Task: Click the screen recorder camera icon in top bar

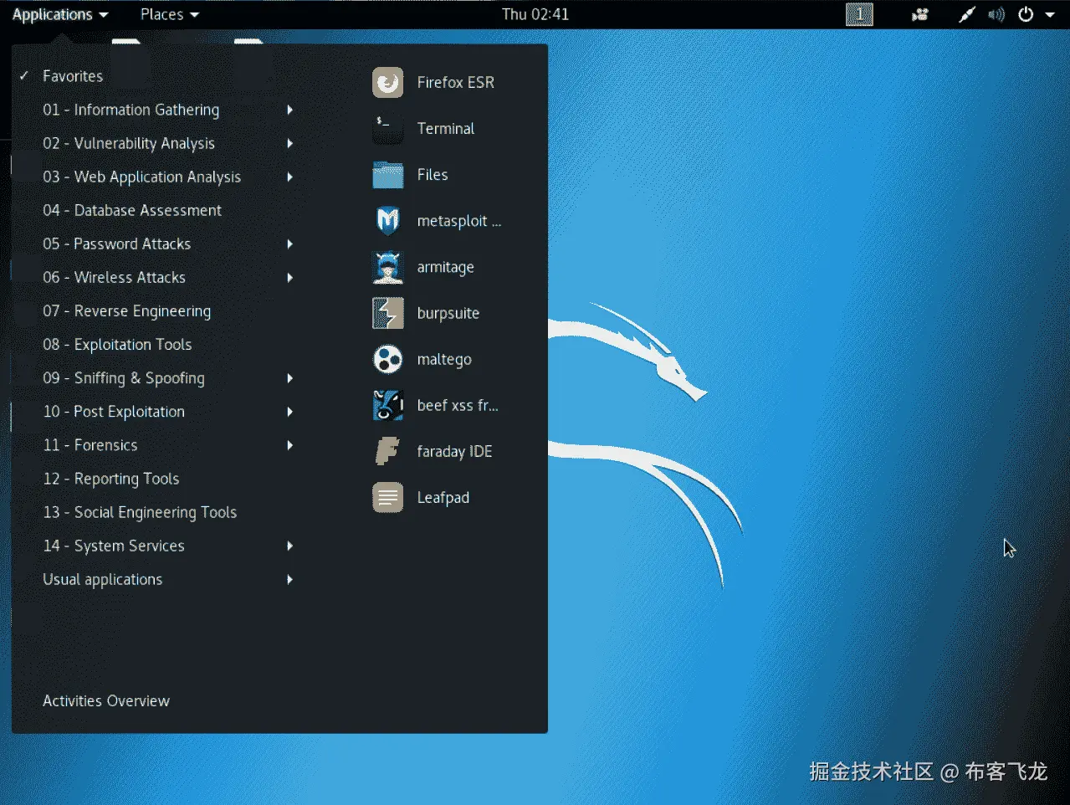Action: pos(920,14)
